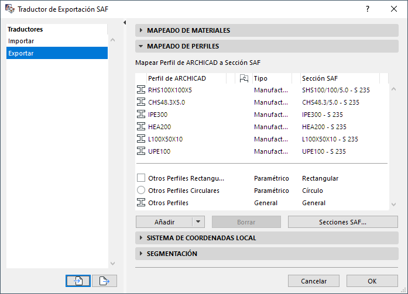Click the import translator icon button

pyautogui.click(x=78, y=281)
